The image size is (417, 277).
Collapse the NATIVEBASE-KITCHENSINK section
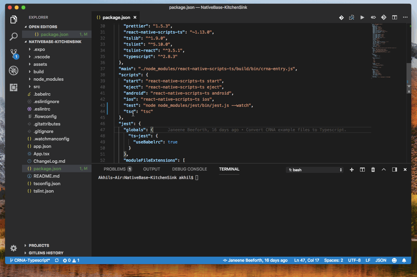click(57, 42)
